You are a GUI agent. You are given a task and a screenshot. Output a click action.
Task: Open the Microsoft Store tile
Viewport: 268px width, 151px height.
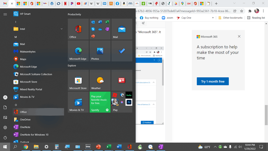[x=78, y=80]
